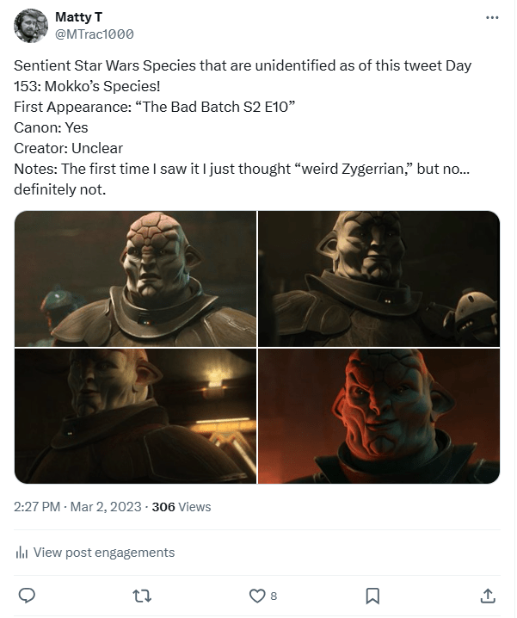
Task: Open the bottom-left dark Mokko image
Action: click(136, 416)
